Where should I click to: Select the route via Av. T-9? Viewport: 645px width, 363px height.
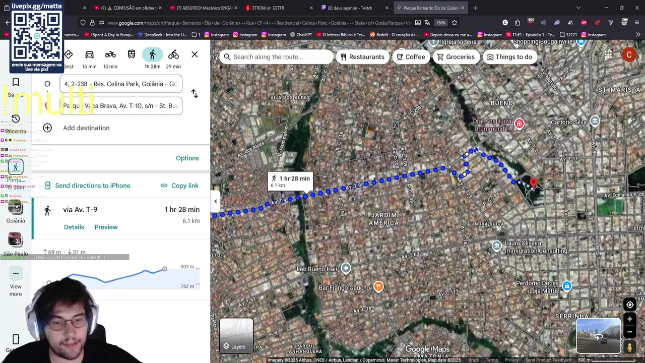(x=121, y=218)
